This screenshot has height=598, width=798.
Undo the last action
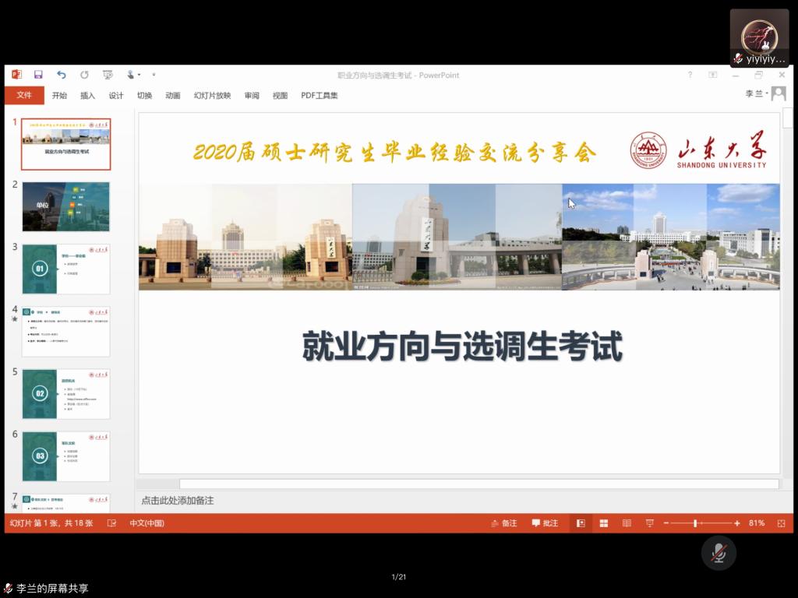coord(61,75)
